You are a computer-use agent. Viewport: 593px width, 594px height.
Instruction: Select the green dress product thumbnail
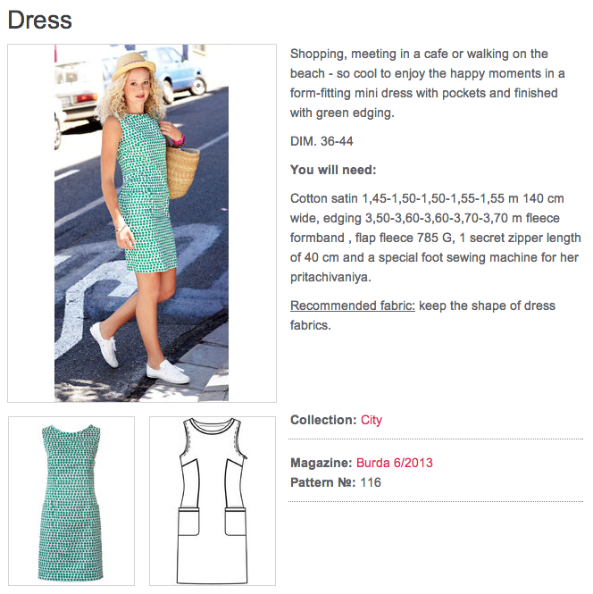71,501
